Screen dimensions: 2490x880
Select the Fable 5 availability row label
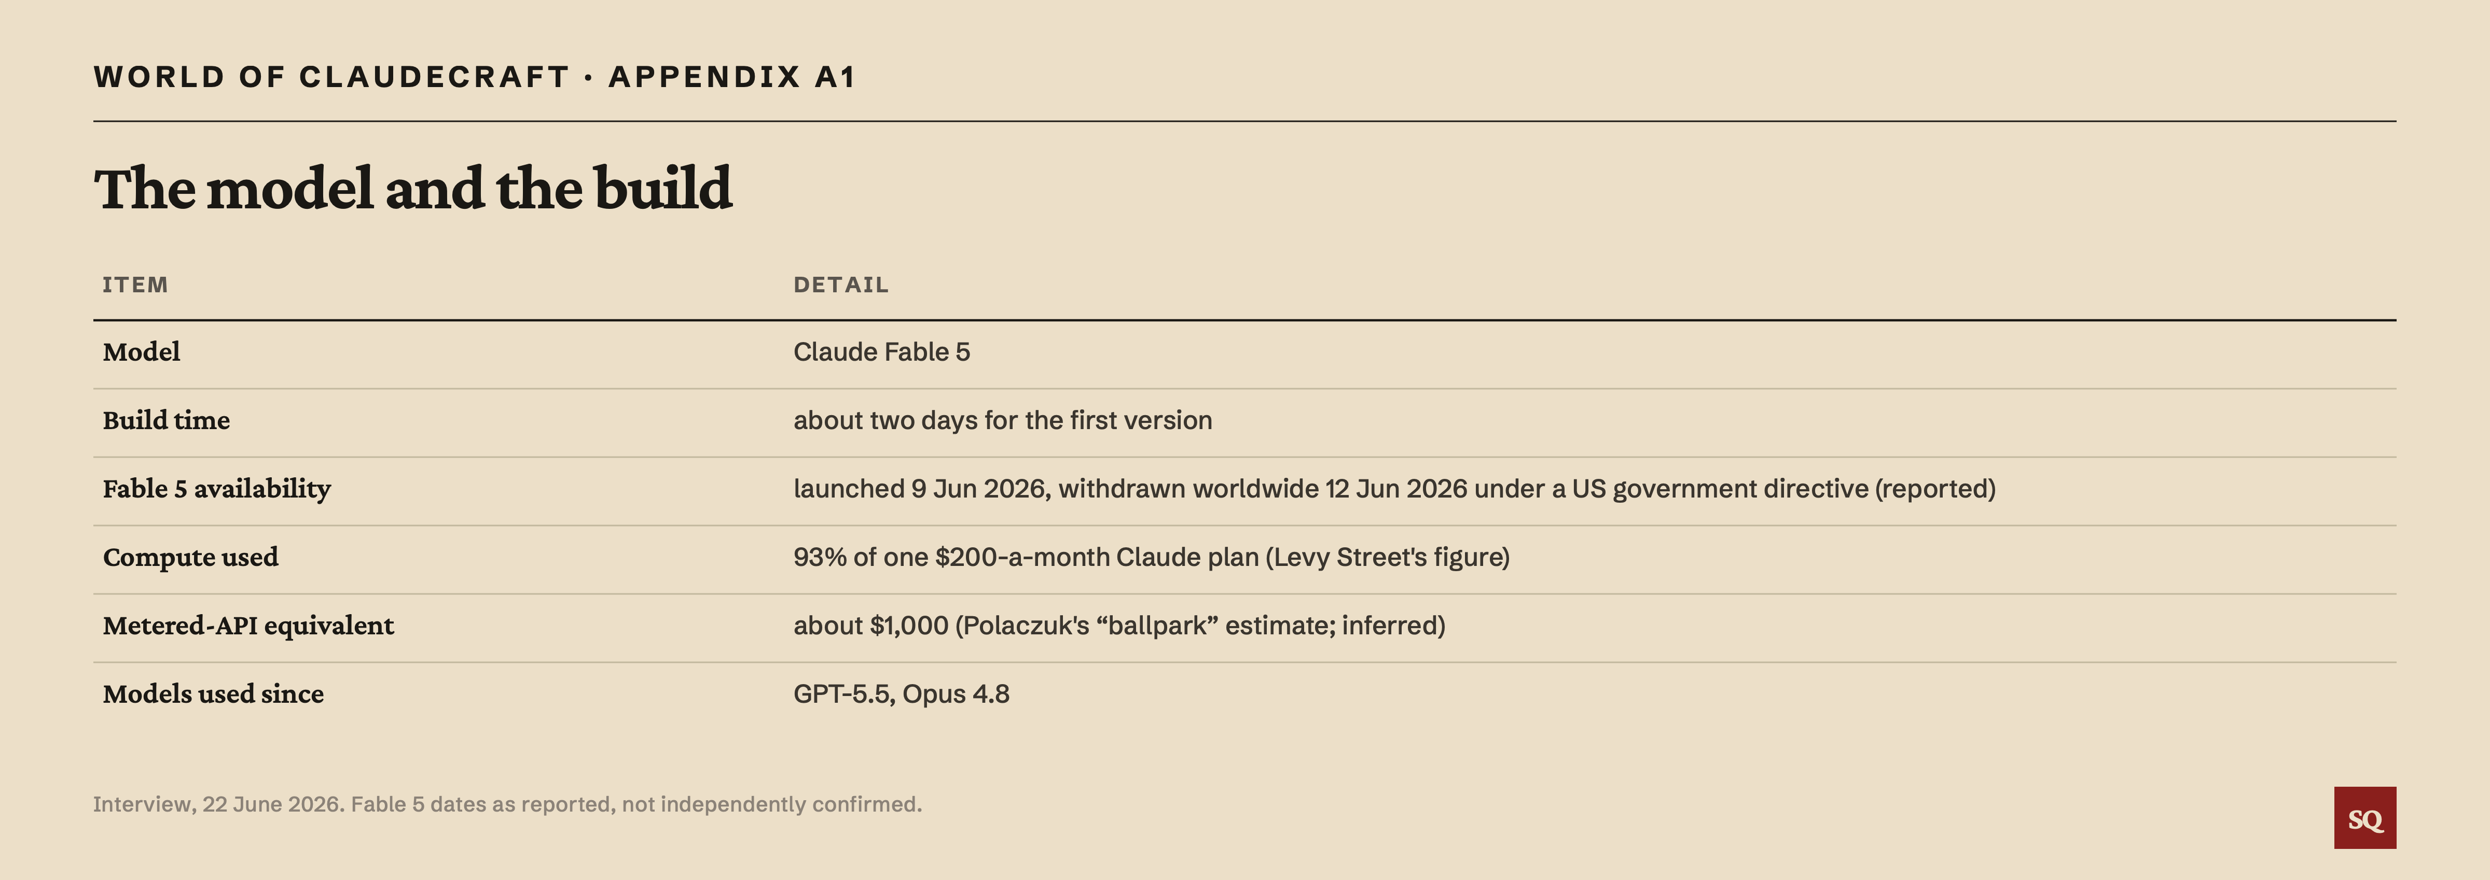pyautogui.click(x=216, y=489)
